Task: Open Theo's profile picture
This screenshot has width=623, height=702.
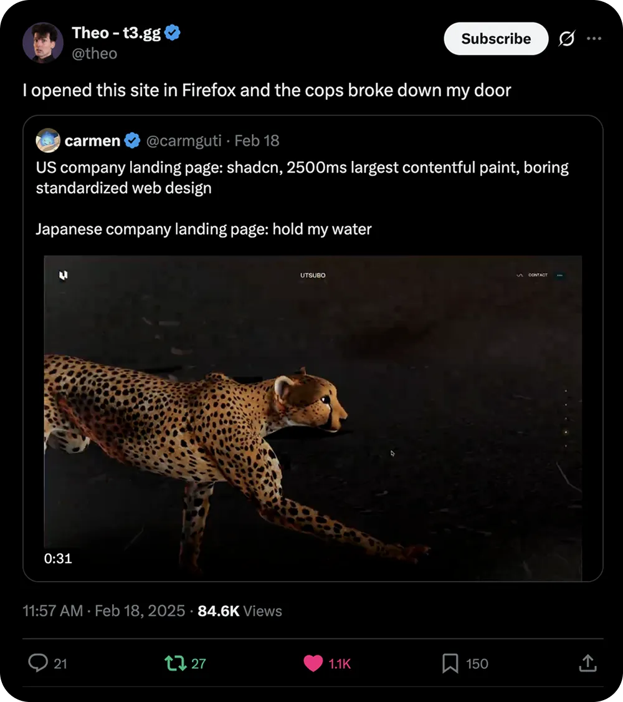Action: coord(43,42)
